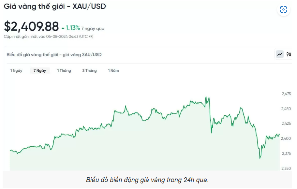Click the $2,409.88 price value
The image size is (297, 189).
coord(31,26)
